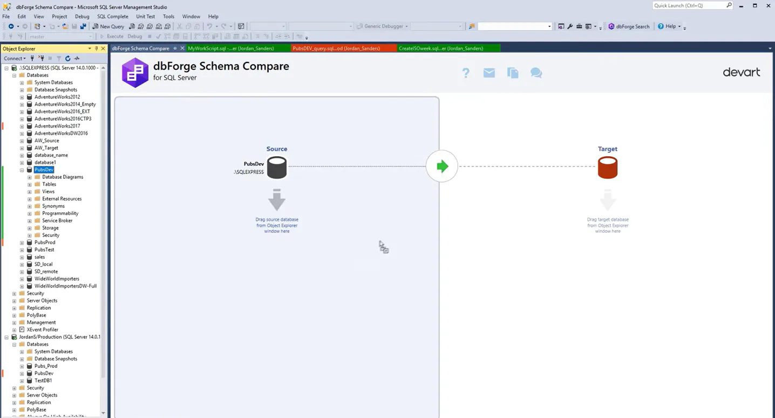Screen dimensions: 775x418
Task: Click Connect Object Explorer plug icon
Action: pyautogui.click(x=32, y=58)
